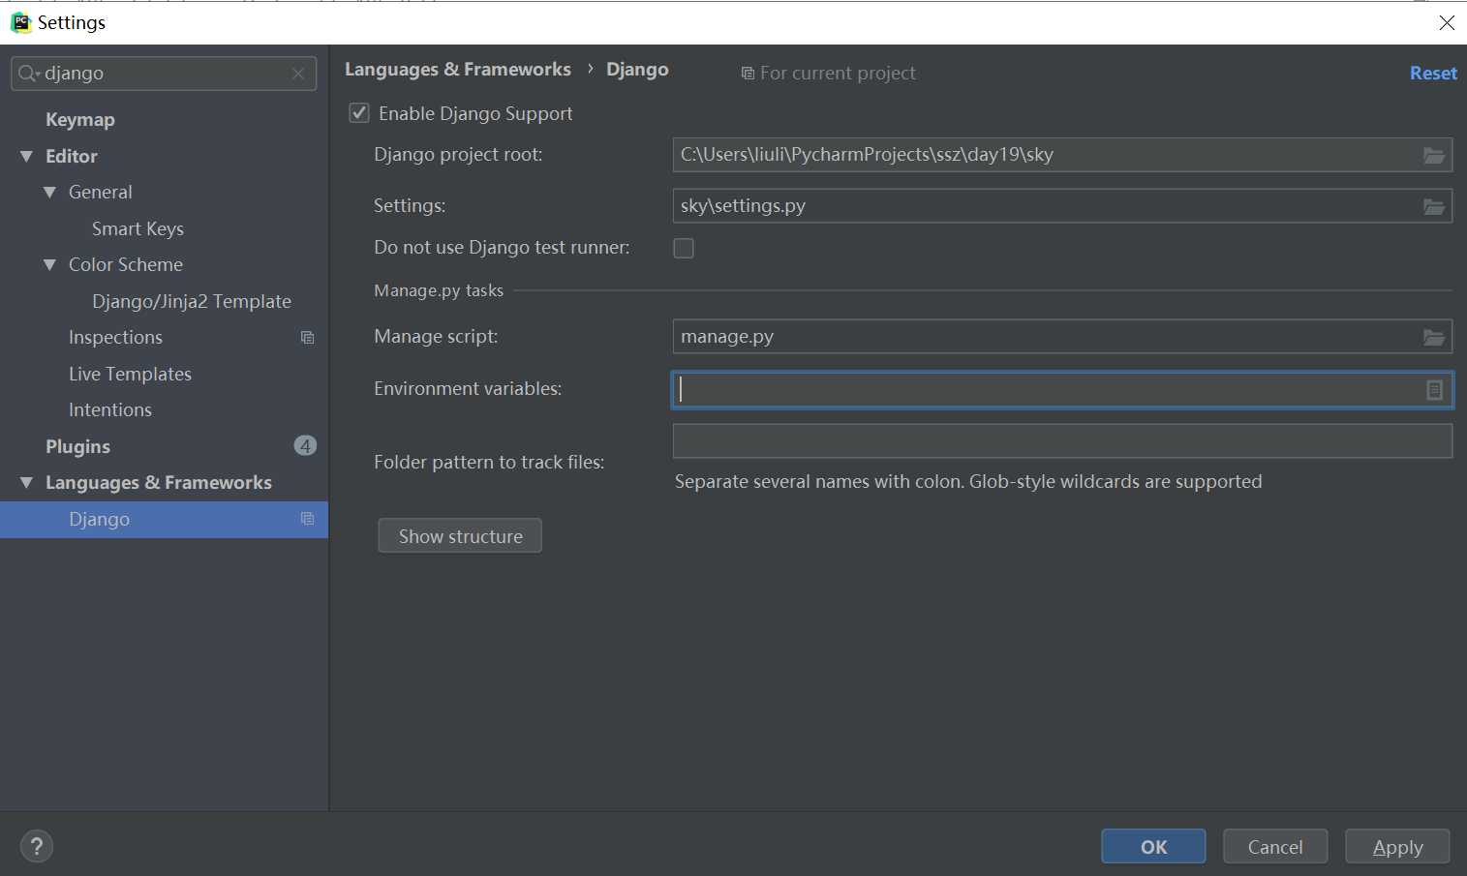Open the General editor settings
Image resolution: width=1467 pixels, height=876 pixels.
[101, 193]
